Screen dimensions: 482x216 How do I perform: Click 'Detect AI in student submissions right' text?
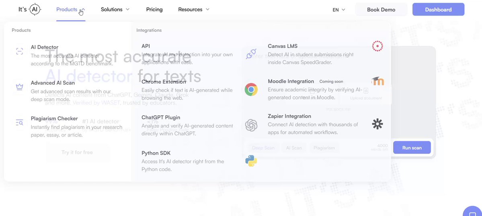[x=310, y=55]
